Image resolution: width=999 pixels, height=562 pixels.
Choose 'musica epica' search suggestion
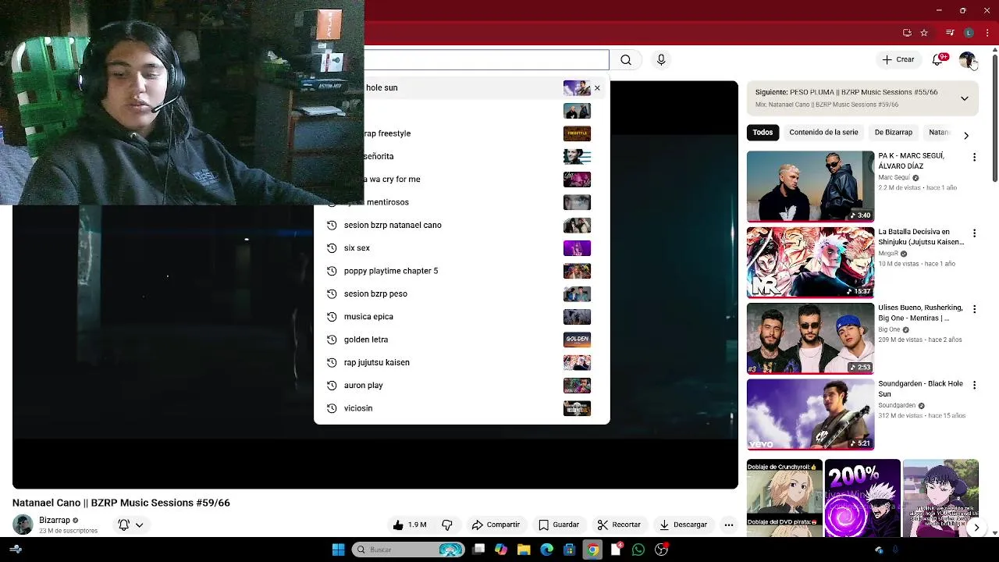pyautogui.click(x=461, y=317)
